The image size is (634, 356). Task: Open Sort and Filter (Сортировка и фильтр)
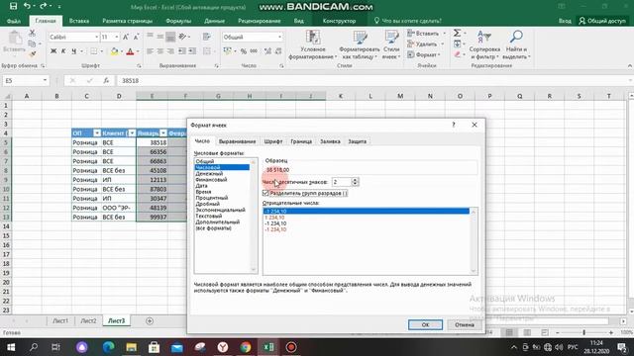(484, 44)
